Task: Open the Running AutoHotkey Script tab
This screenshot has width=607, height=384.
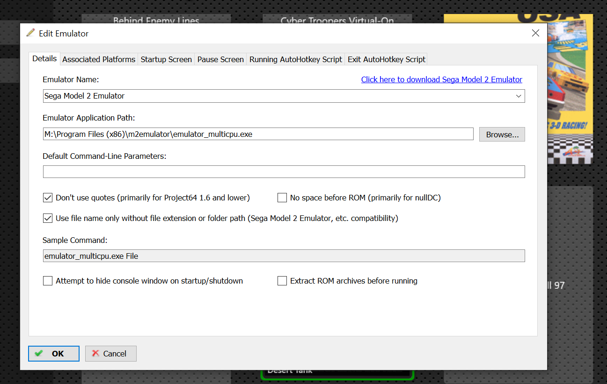Action: 296,59
